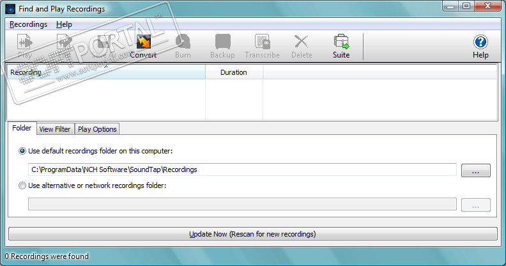The height and width of the screenshot is (266, 506).
Task: Click Update Now (Rescan for new recordings)
Action: point(252,234)
